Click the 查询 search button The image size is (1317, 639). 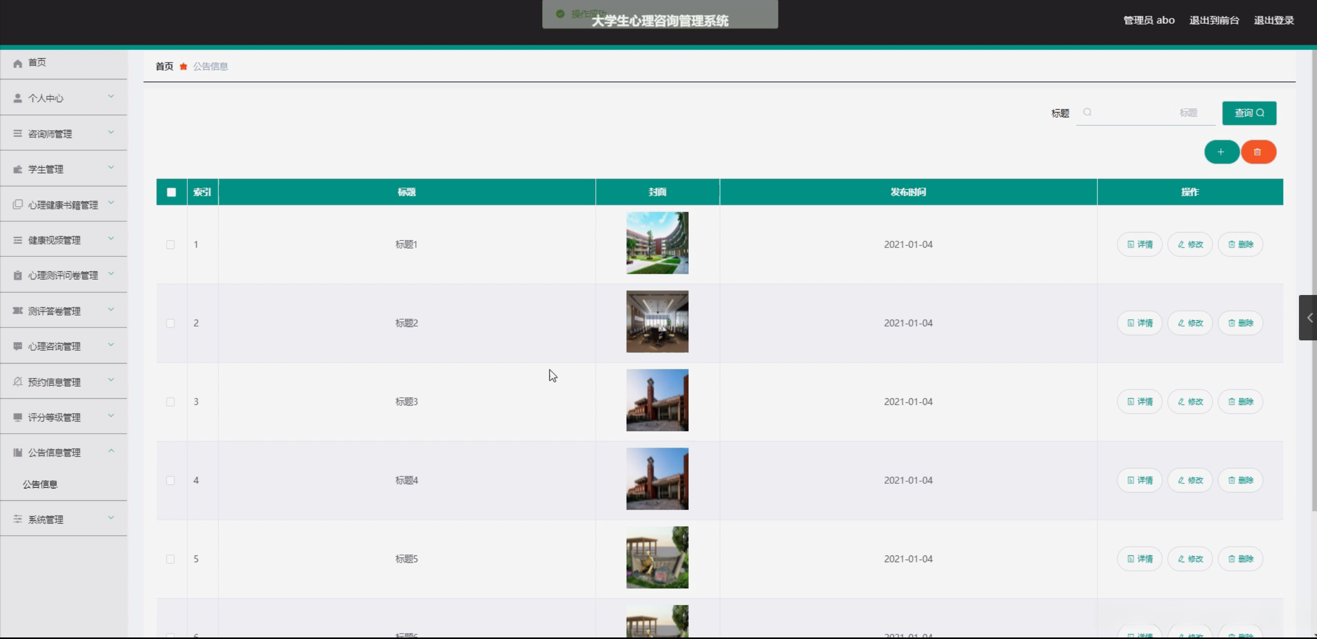coord(1249,113)
